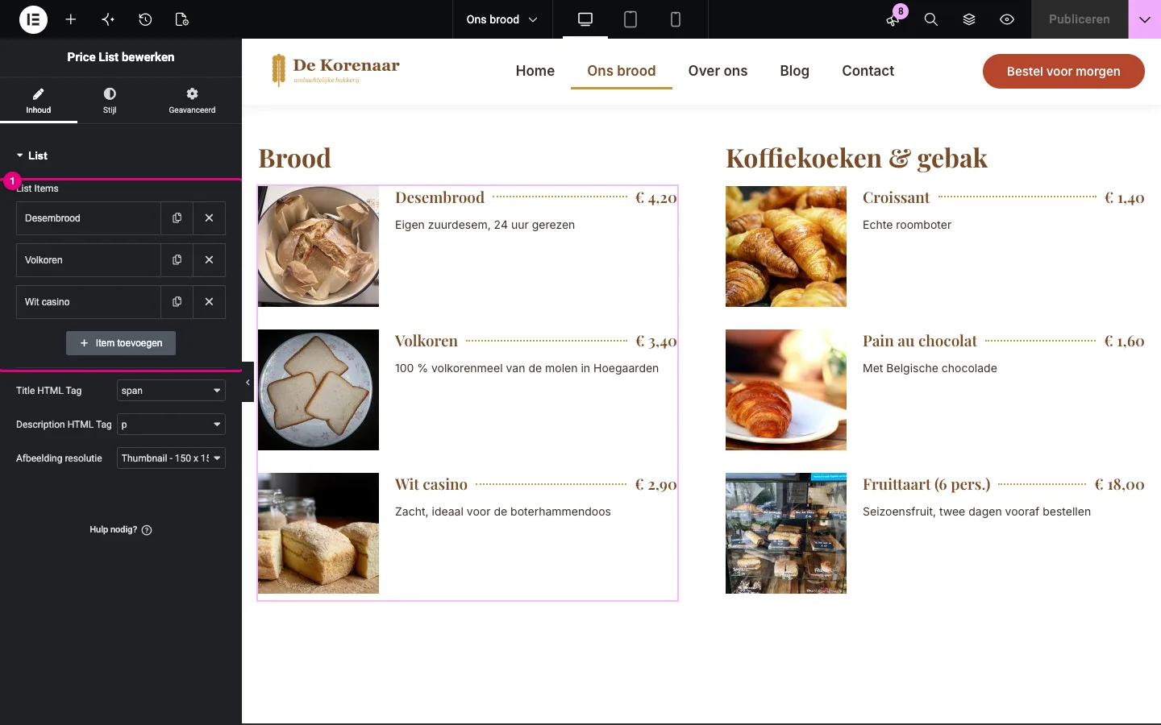Screen dimensions: 1161x725
Task: Open the Afbeelding resolutie dropdown
Action: 171,458
